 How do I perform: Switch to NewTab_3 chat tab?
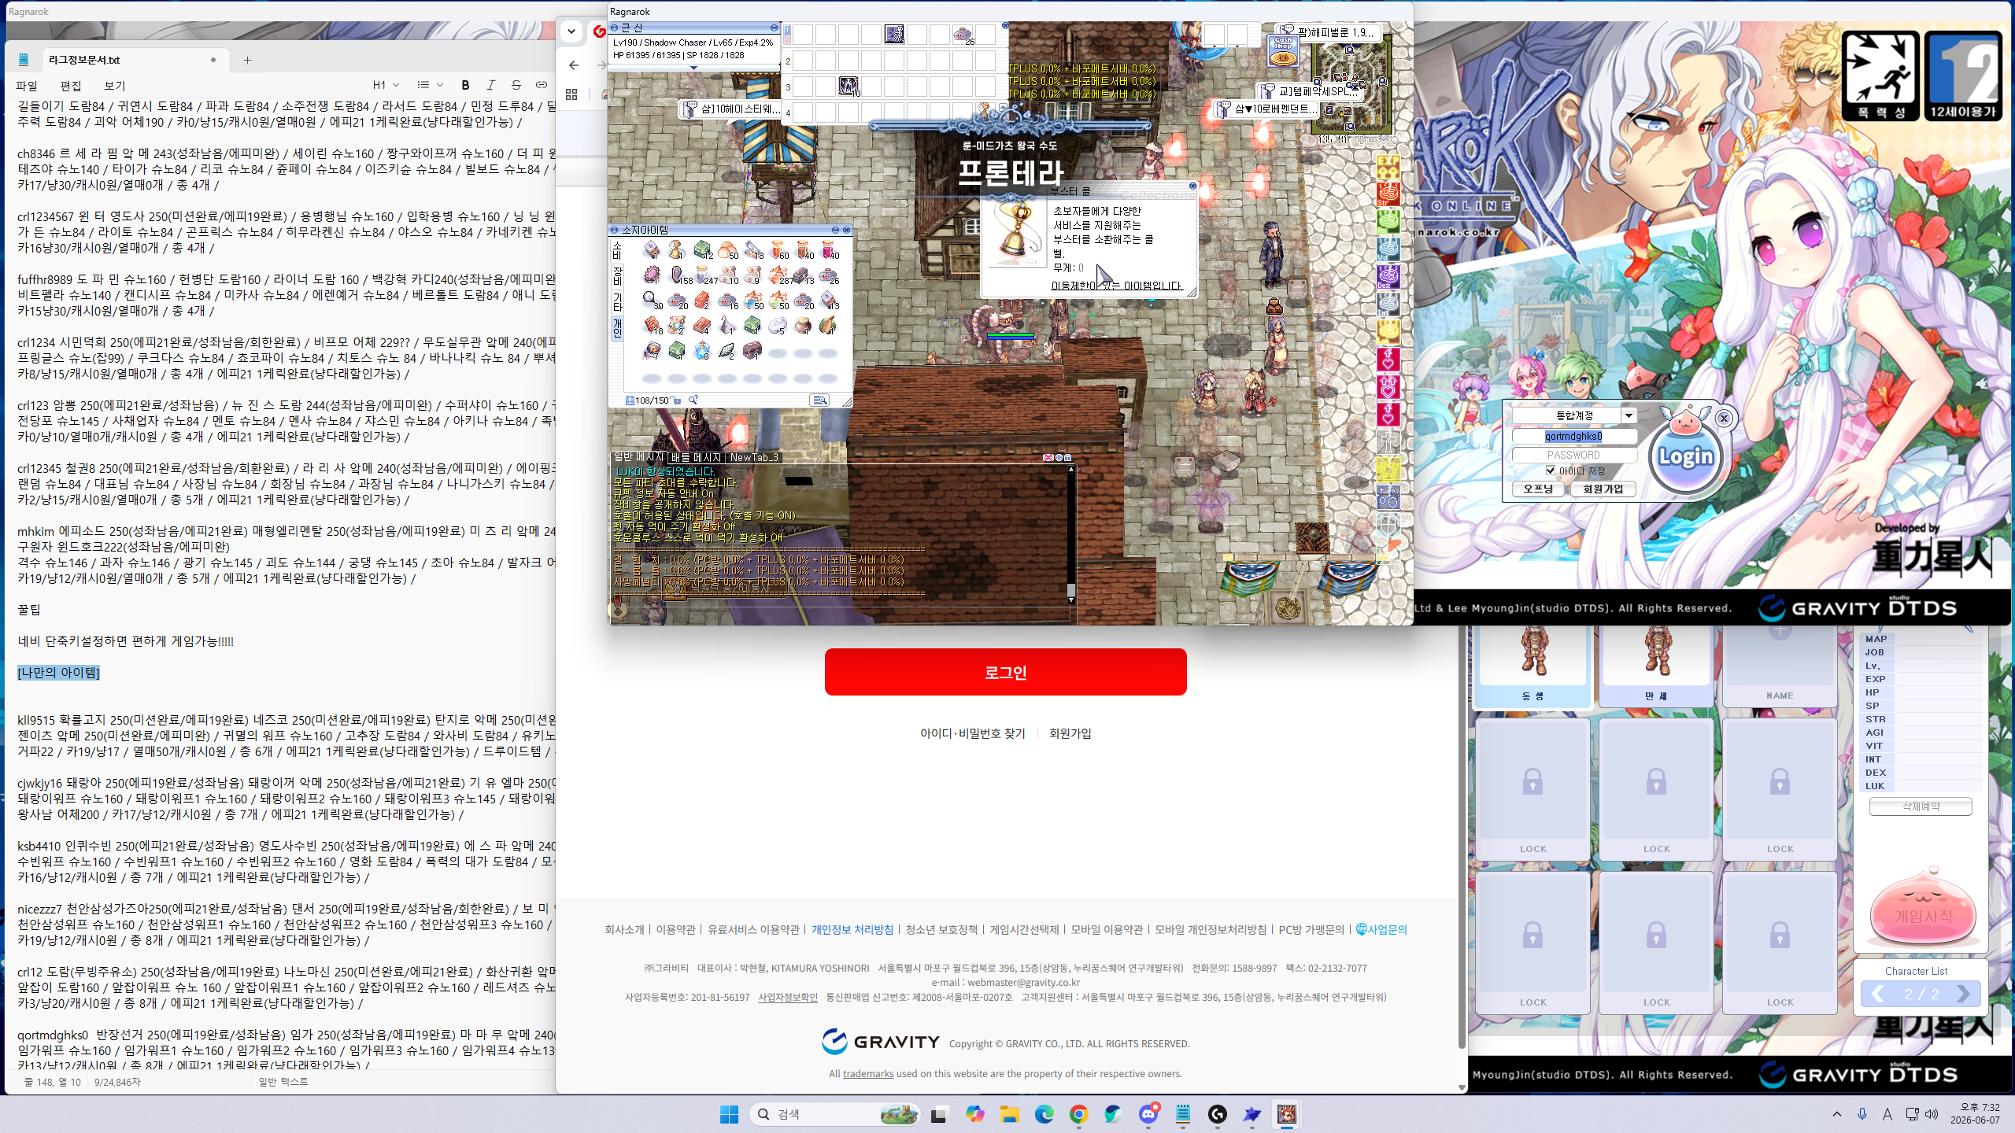point(754,457)
